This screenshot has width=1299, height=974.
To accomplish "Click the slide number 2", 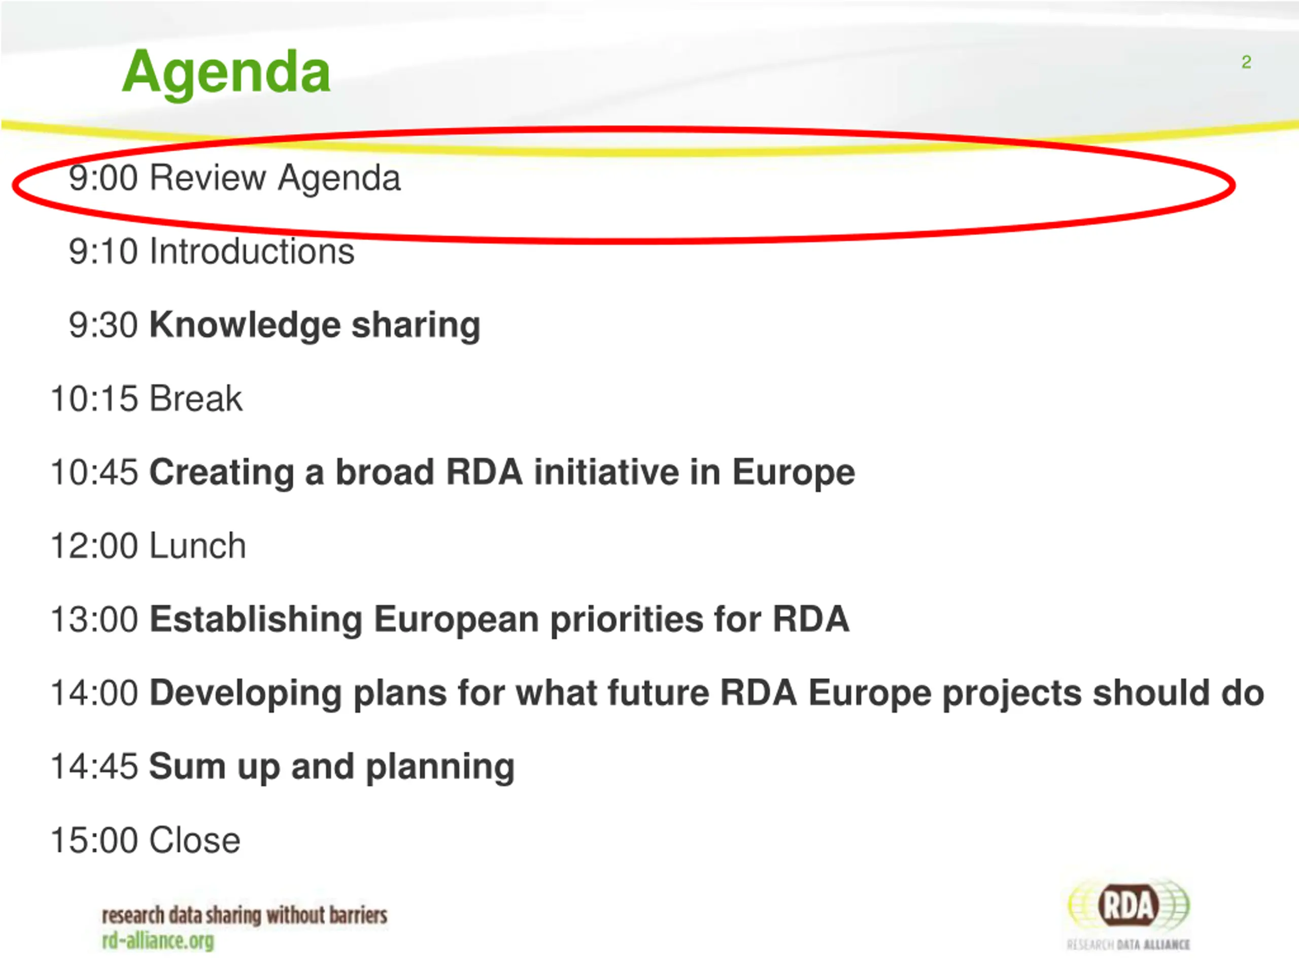I will [x=1246, y=62].
